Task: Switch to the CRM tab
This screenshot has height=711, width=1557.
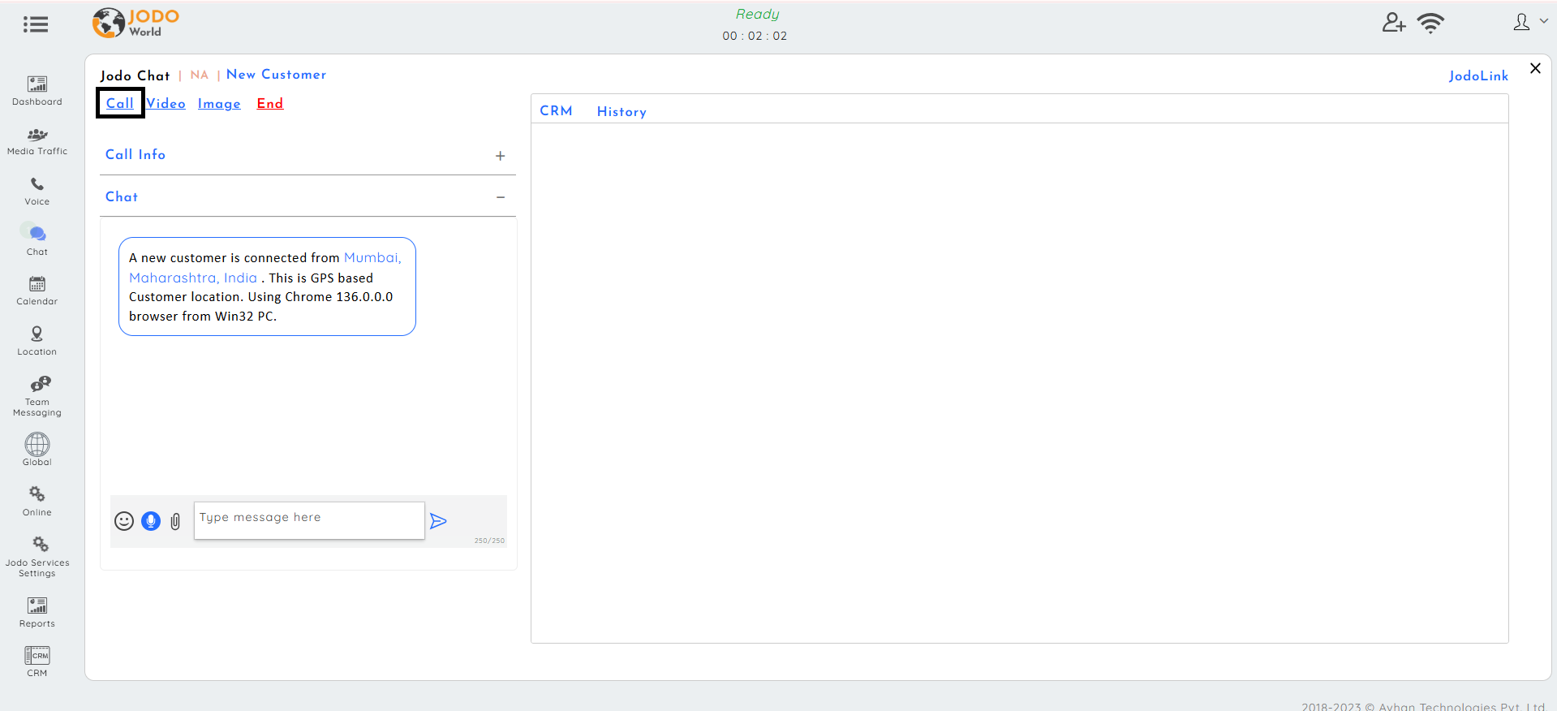Action: click(x=557, y=111)
